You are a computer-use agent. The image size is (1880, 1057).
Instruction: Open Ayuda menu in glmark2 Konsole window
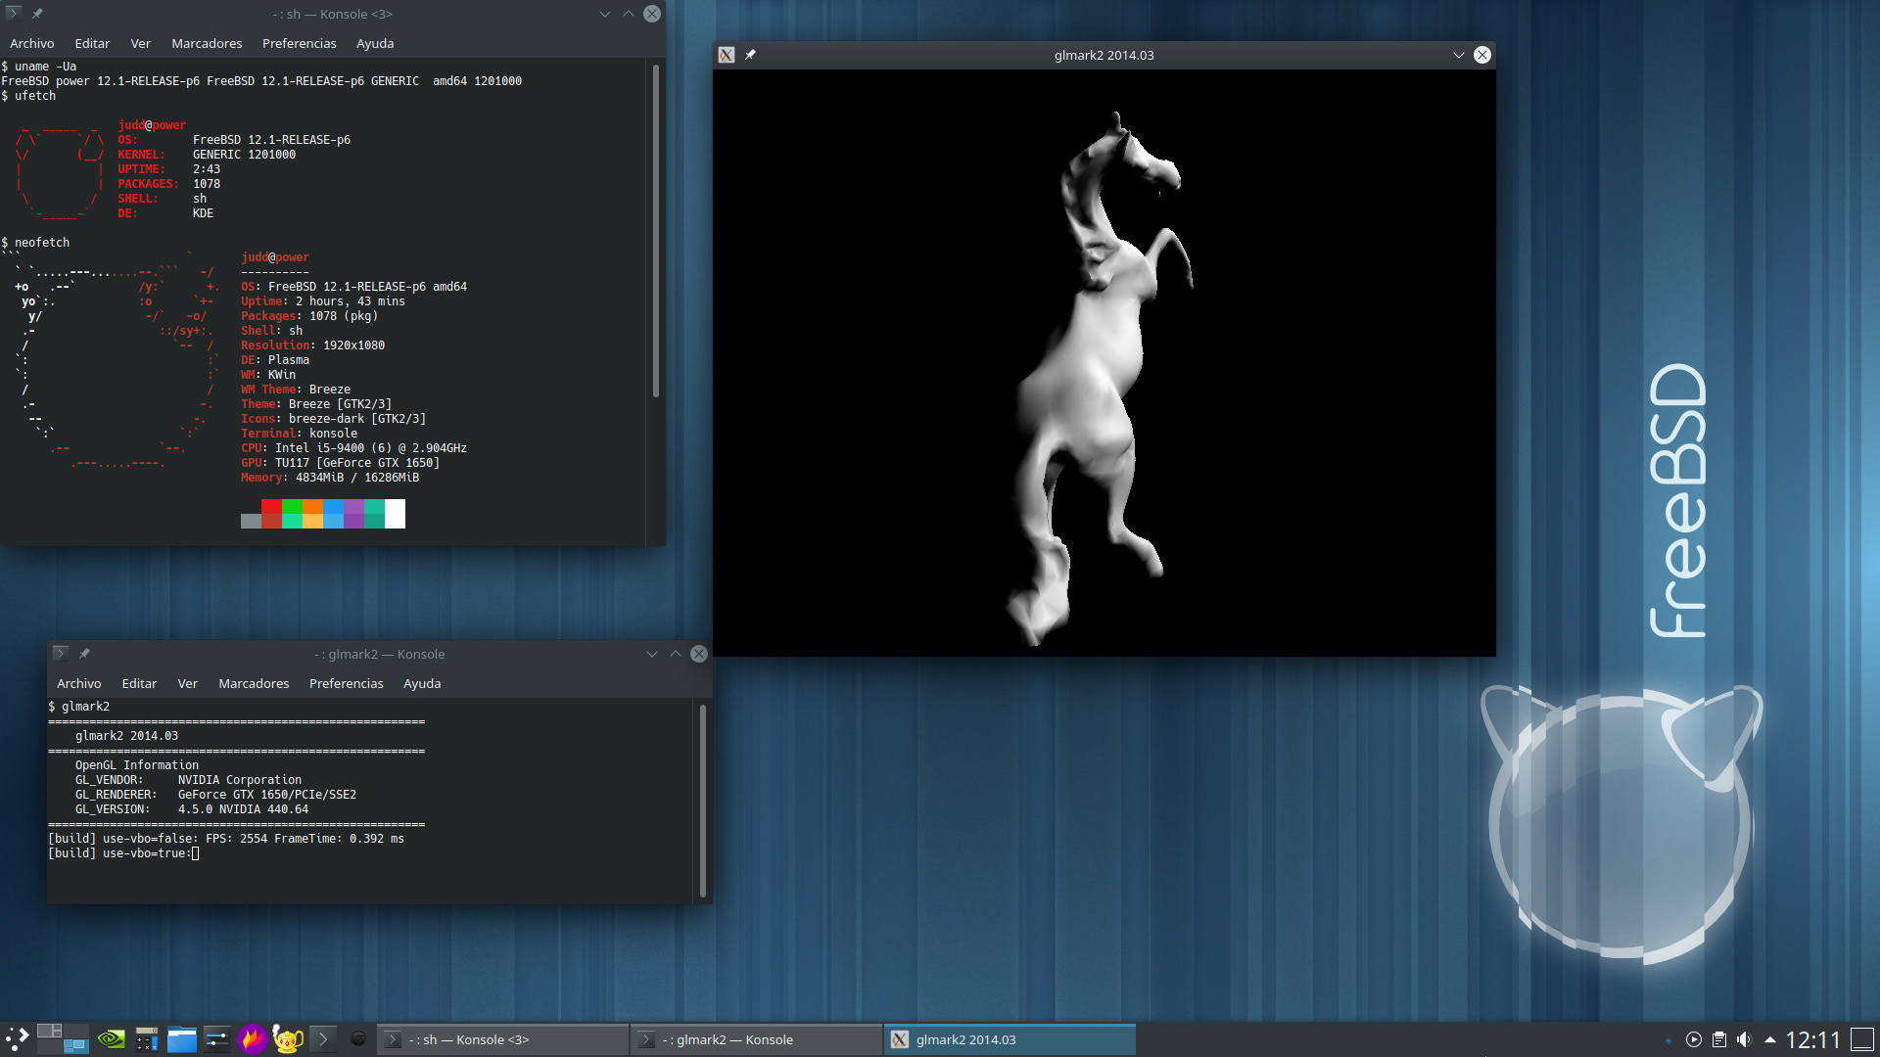(422, 684)
